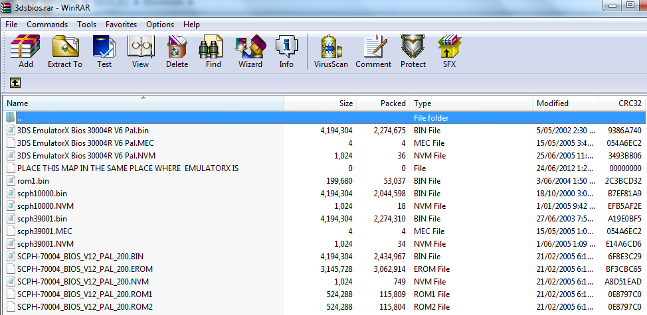The image size is (647, 315).
Task: Create SFX self-extracting archive
Action: point(449,52)
